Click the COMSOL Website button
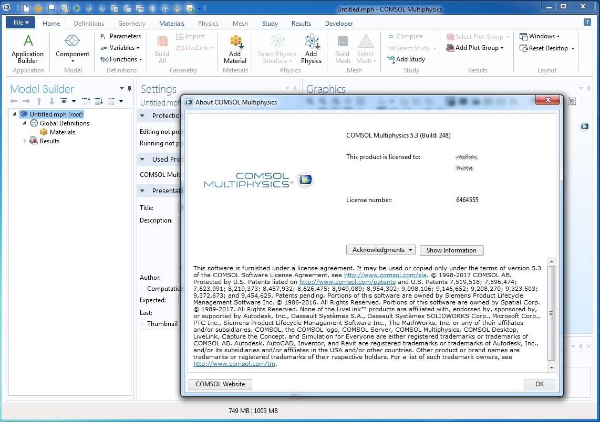 220,384
